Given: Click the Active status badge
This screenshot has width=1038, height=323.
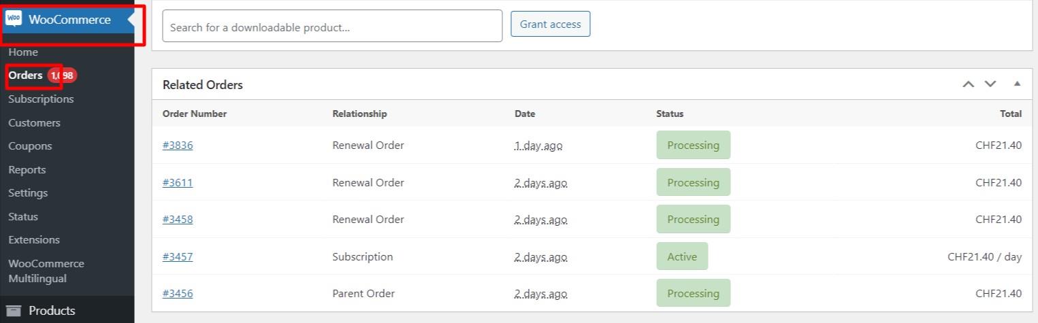Looking at the screenshot, I should 682,257.
